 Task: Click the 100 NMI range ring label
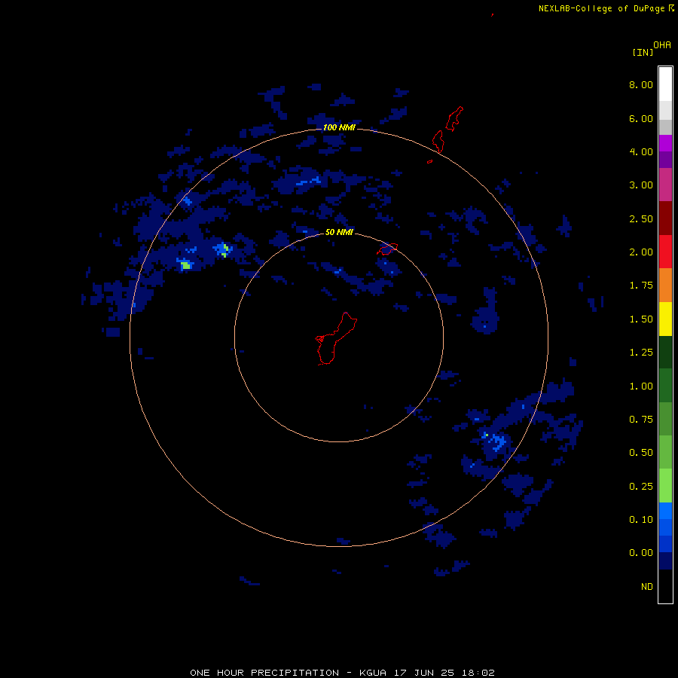pos(339,127)
